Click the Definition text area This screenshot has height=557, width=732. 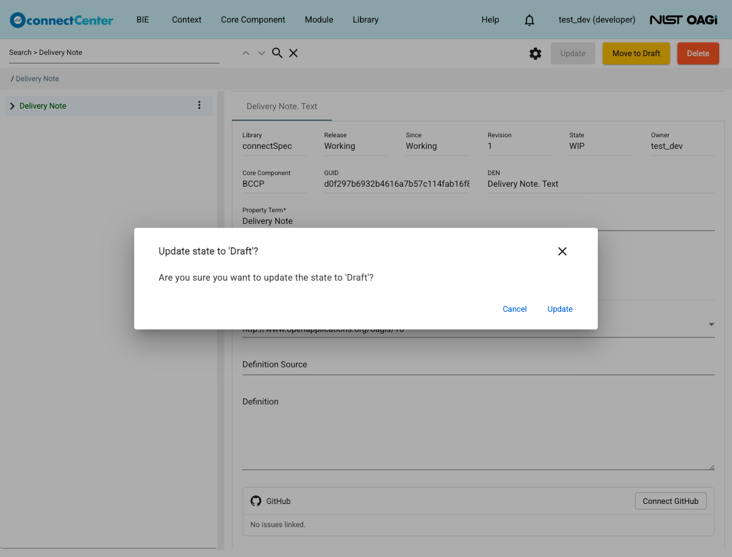point(478,432)
